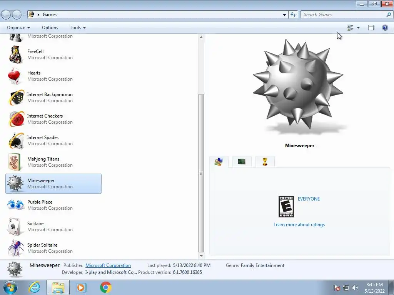This screenshot has width=394, height=295.
Task: Click the Purble Place eyes icon
Action: [x=15, y=205]
